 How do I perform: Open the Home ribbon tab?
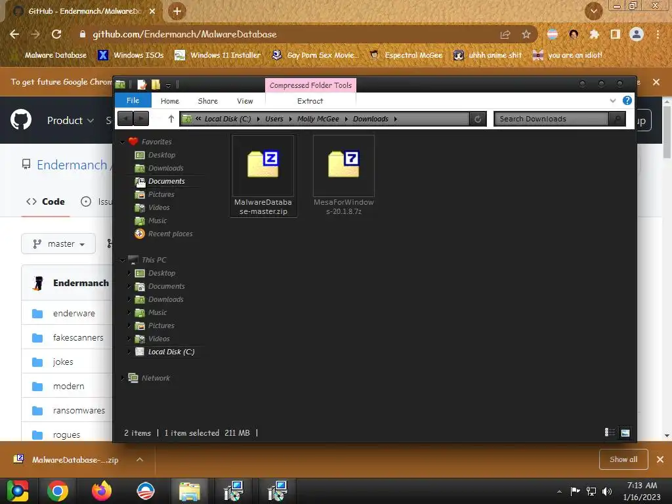click(x=170, y=101)
